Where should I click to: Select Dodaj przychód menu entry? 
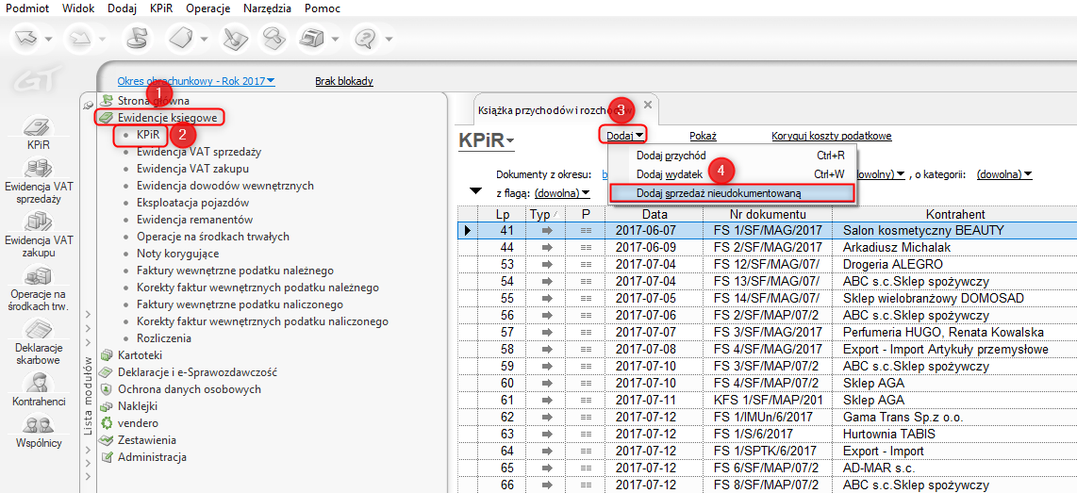[x=671, y=155]
